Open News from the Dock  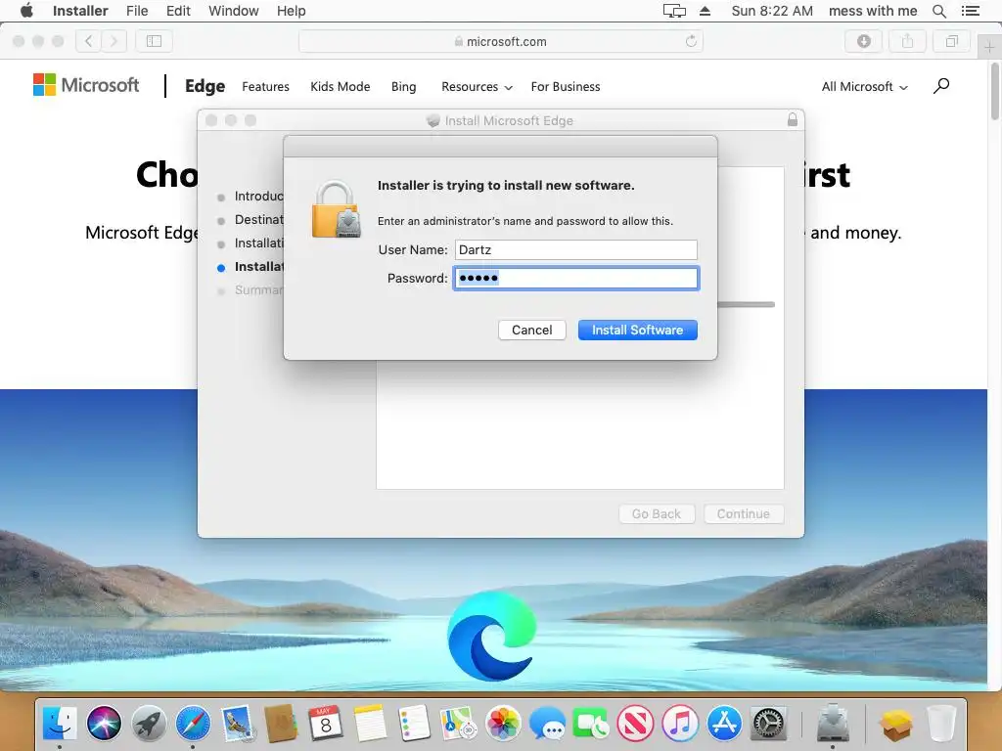coord(635,724)
